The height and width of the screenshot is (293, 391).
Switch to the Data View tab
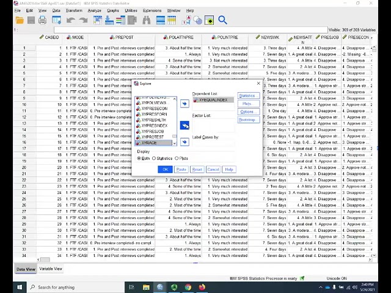pyautogui.click(x=26, y=269)
